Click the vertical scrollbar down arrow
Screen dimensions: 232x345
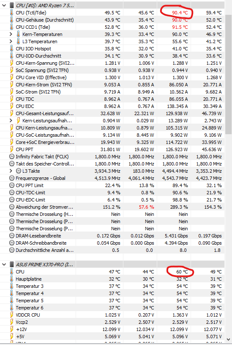click(x=228, y=339)
